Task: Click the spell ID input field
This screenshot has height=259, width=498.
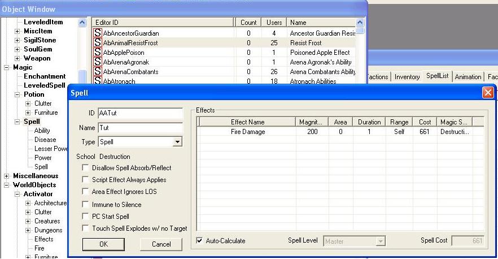Action: [x=141, y=113]
